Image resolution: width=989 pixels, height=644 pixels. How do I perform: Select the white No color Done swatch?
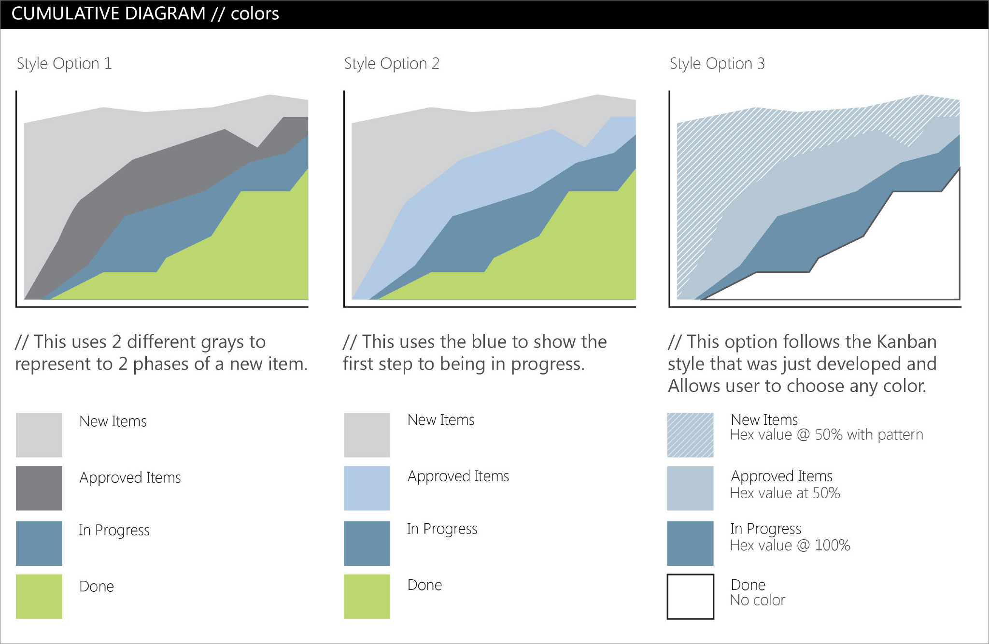click(x=690, y=596)
